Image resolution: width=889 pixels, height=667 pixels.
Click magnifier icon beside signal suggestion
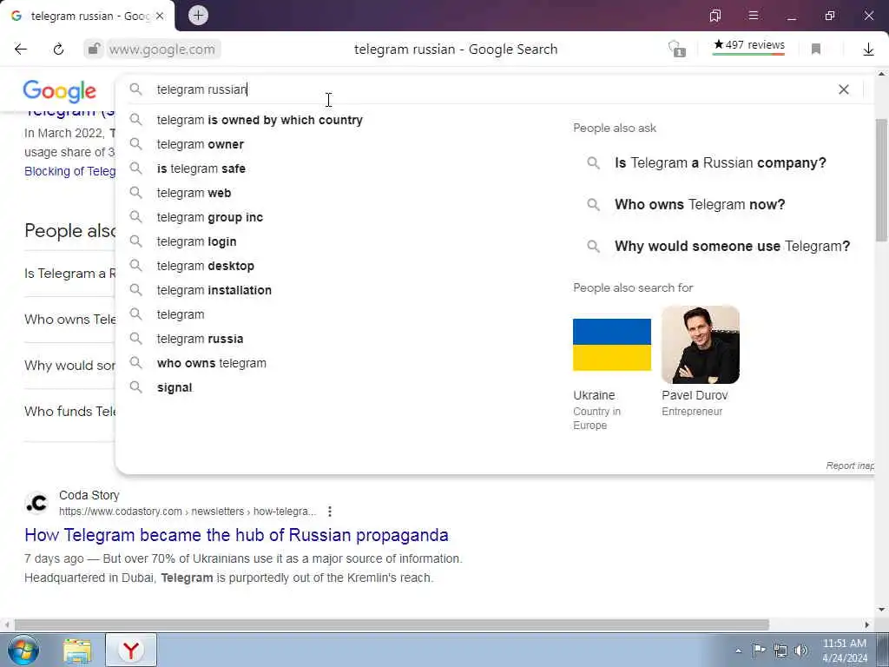coord(135,387)
